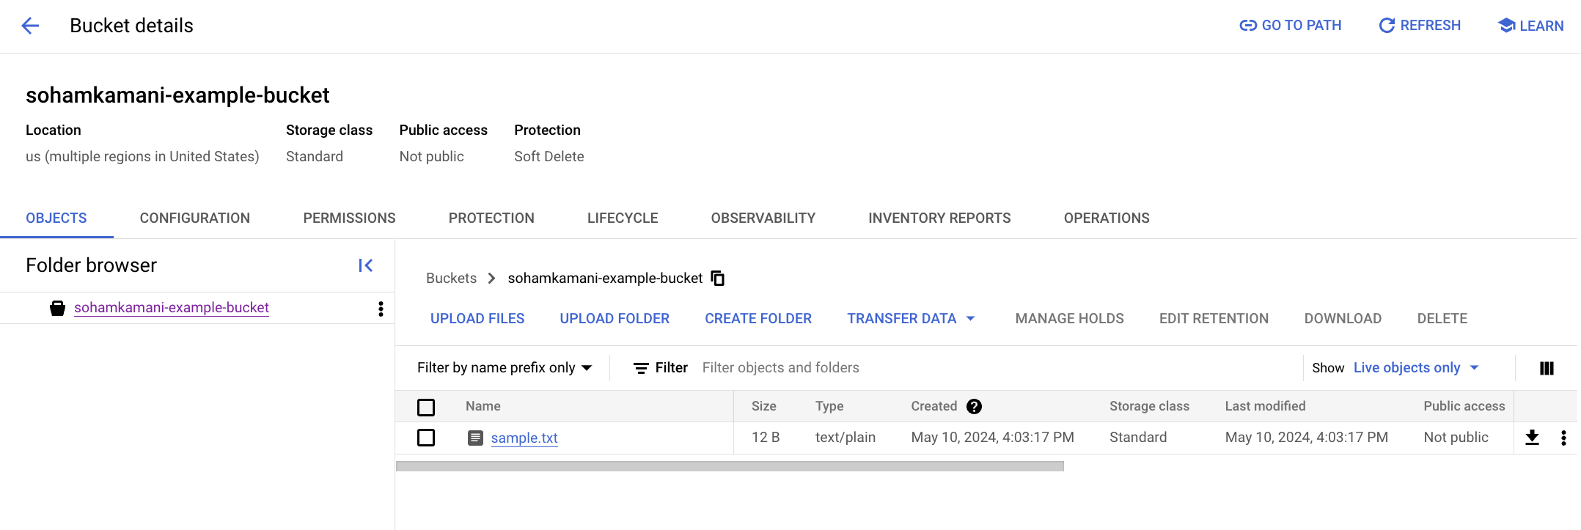Open the Lifecycle tab
This screenshot has width=1581, height=530.
click(x=622, y=218)
